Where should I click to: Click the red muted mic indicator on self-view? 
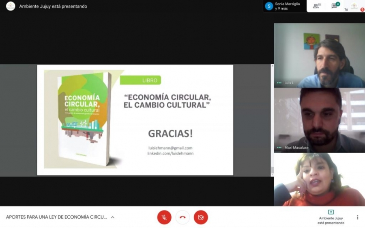[x=362, y=10]
